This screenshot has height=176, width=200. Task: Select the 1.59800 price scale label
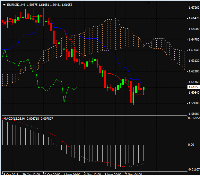(x=194, y=103)
